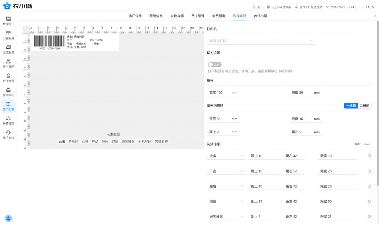Open 门店服务 from the sidebar
This screenshot has width=379, height=225.
click(8, 35)
